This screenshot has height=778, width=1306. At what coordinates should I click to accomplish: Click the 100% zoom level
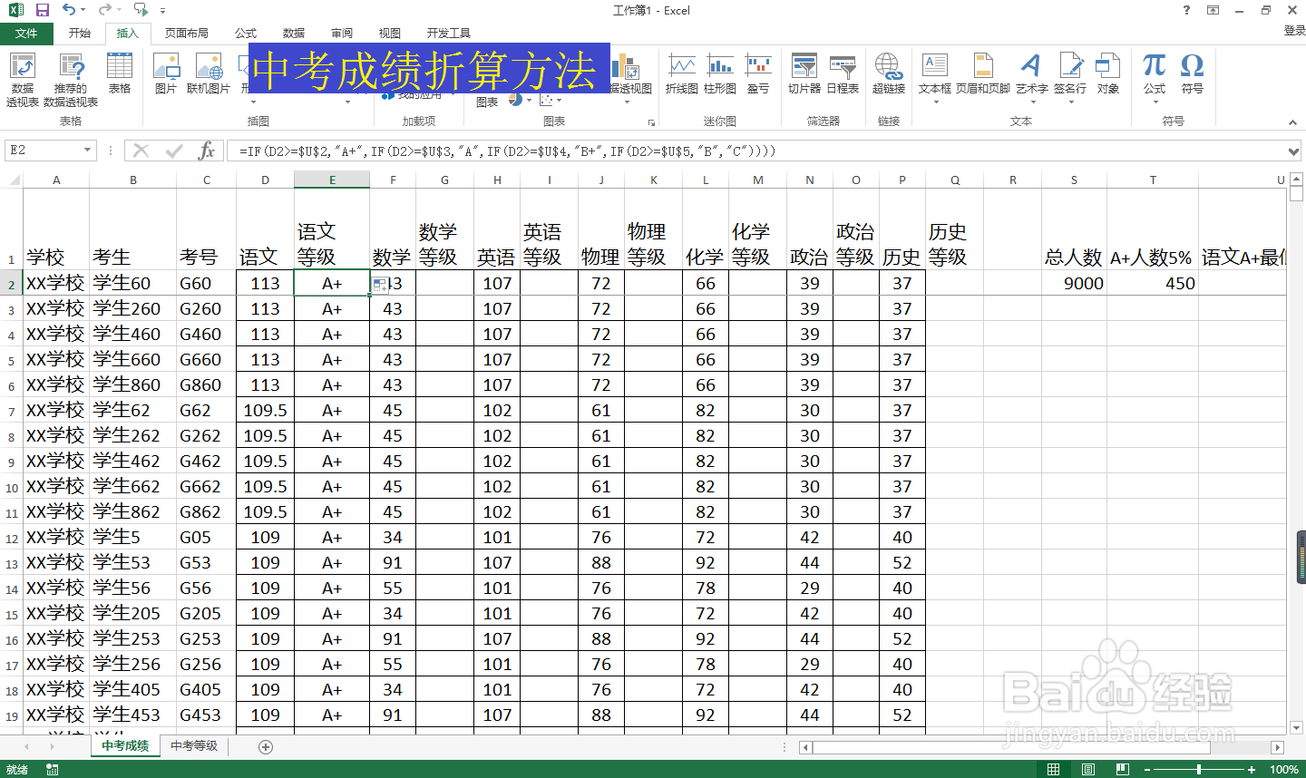pos(1283,770)
